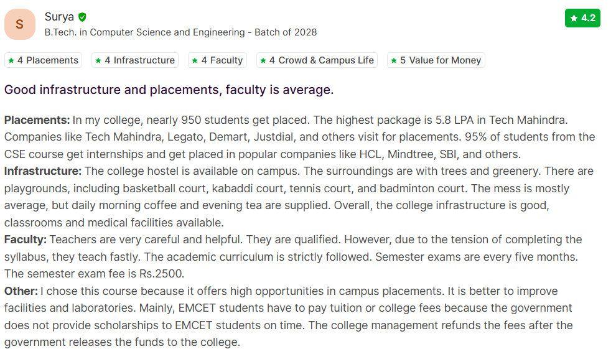
Task: Click the orange S avatar thumbnail
Action: click(19, 25)
